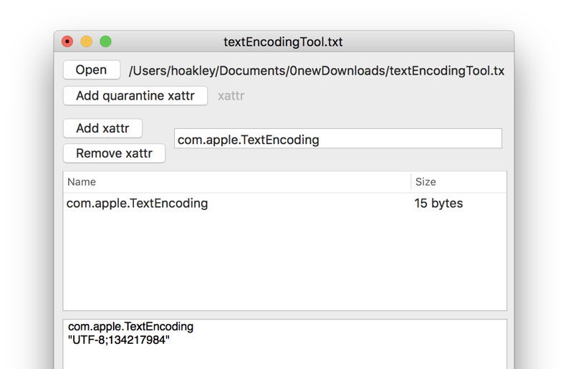The image size is (568, 369).
Task: Click the file path text beside Open
Action: coord(316,71)
